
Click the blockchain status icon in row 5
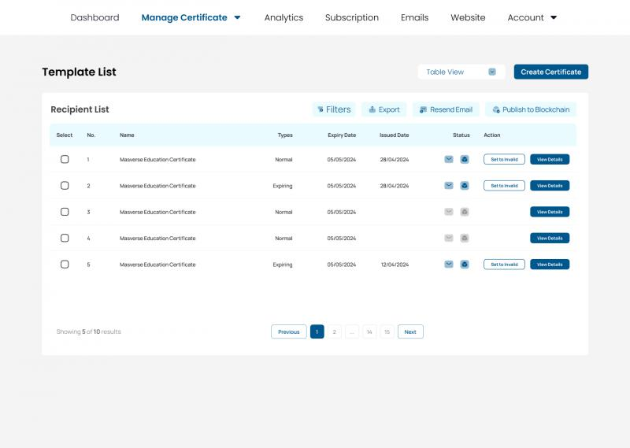pyautogui.click(x=465, y=265)
